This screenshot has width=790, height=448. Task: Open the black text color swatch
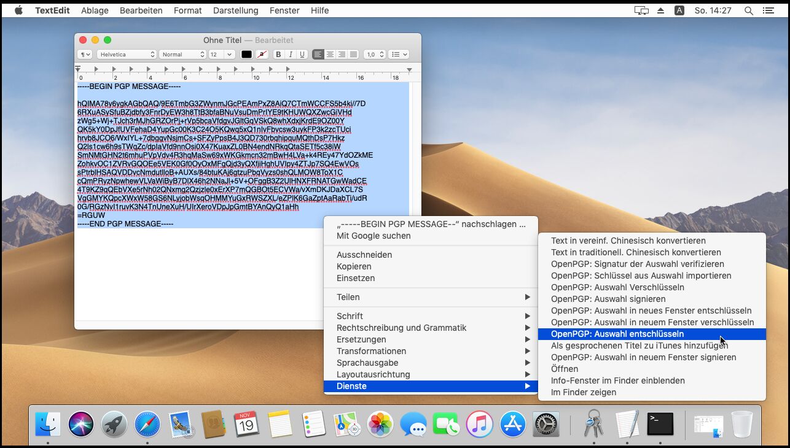[x=246, y=55]
